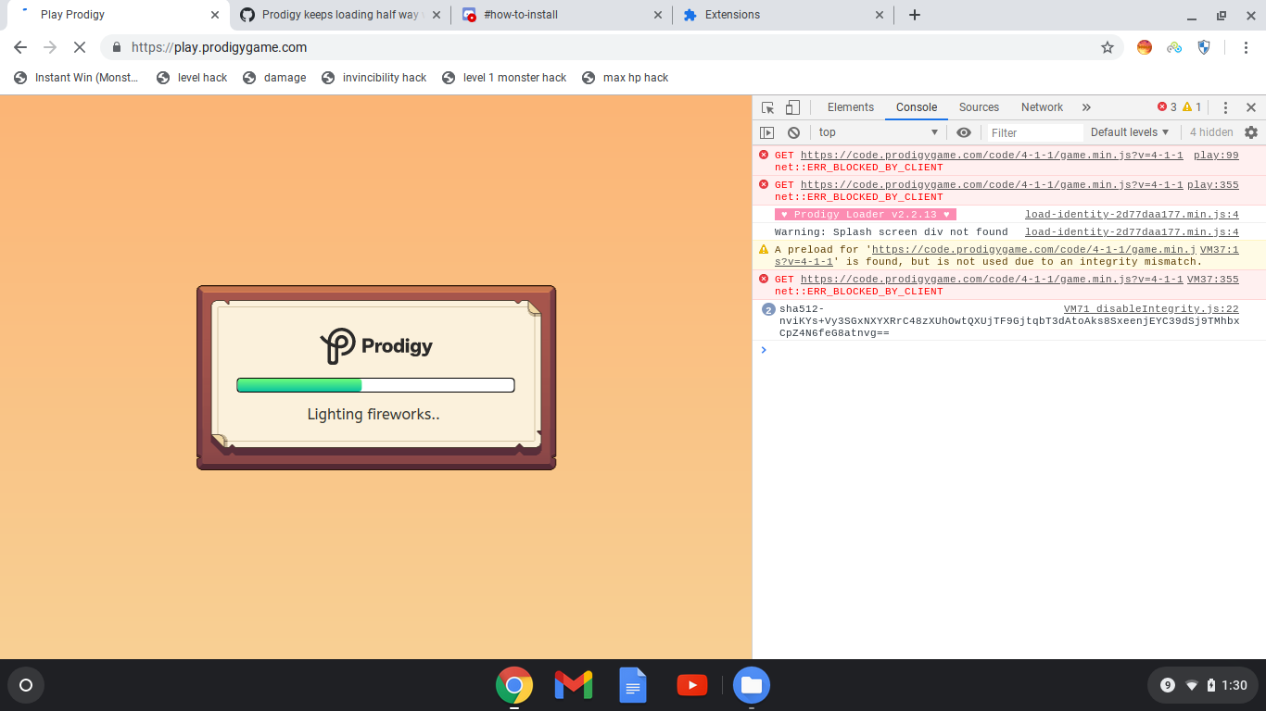
Task: Click the warnings count icon in DevTools
Action: point(1187,106)
